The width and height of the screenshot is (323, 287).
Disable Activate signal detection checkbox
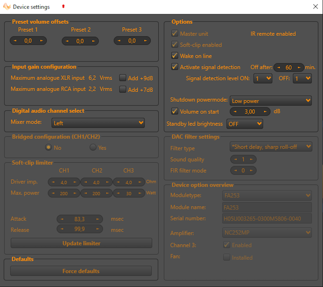(x=174, y=67)
